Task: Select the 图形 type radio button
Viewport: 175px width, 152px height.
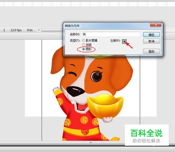Action: pyautogui.click(x=83, y=49)
